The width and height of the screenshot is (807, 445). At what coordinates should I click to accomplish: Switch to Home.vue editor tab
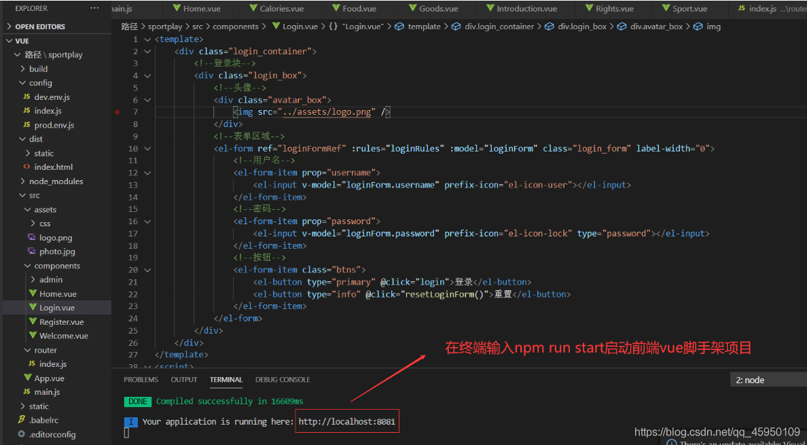(200, 9)
